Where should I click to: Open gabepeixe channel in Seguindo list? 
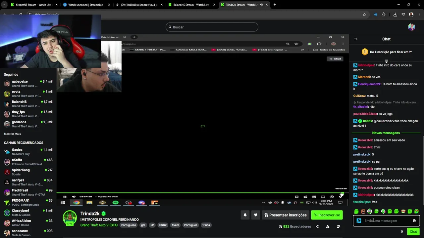coord(28,83)
